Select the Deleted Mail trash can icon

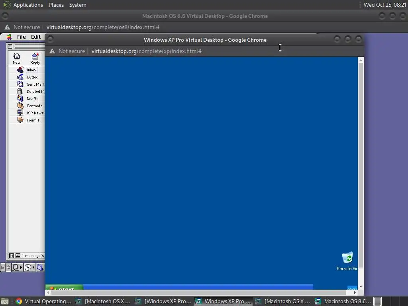pos(20,91)
